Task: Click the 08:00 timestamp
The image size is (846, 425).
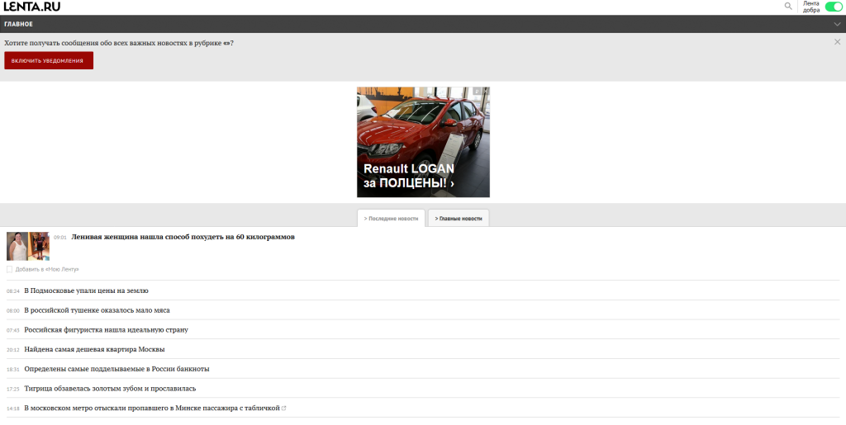Action: pyautogui.click(x=13, y=311)
